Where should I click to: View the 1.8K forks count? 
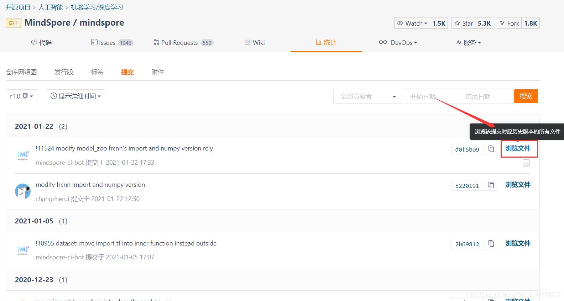tap(531, 23)
